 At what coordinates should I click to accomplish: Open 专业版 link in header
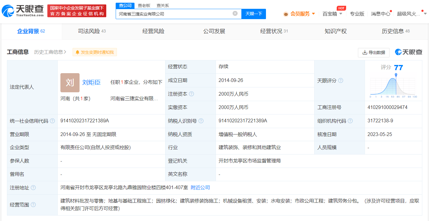click(x=357, y=14)
